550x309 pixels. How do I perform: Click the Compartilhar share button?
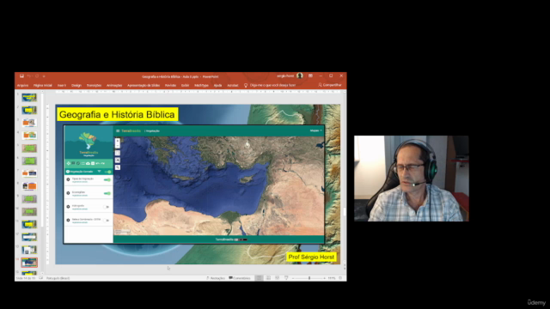click(x=330, y=85)
